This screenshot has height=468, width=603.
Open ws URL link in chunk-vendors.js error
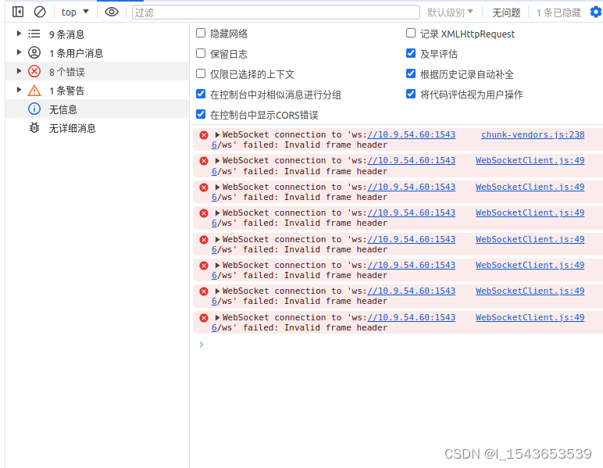[411, 134]
